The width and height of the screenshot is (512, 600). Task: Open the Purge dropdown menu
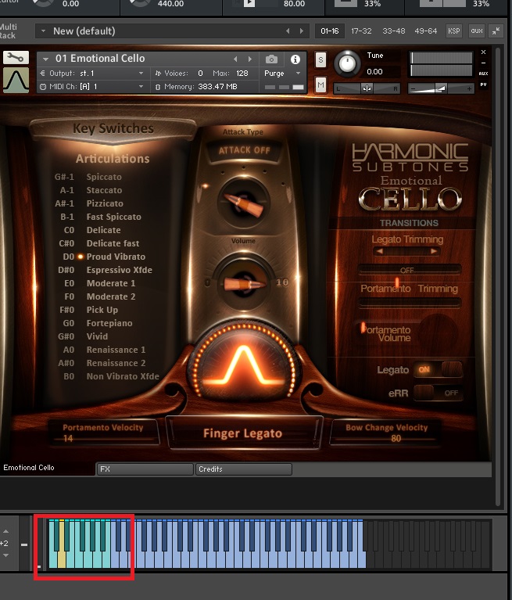click(298, 73)
